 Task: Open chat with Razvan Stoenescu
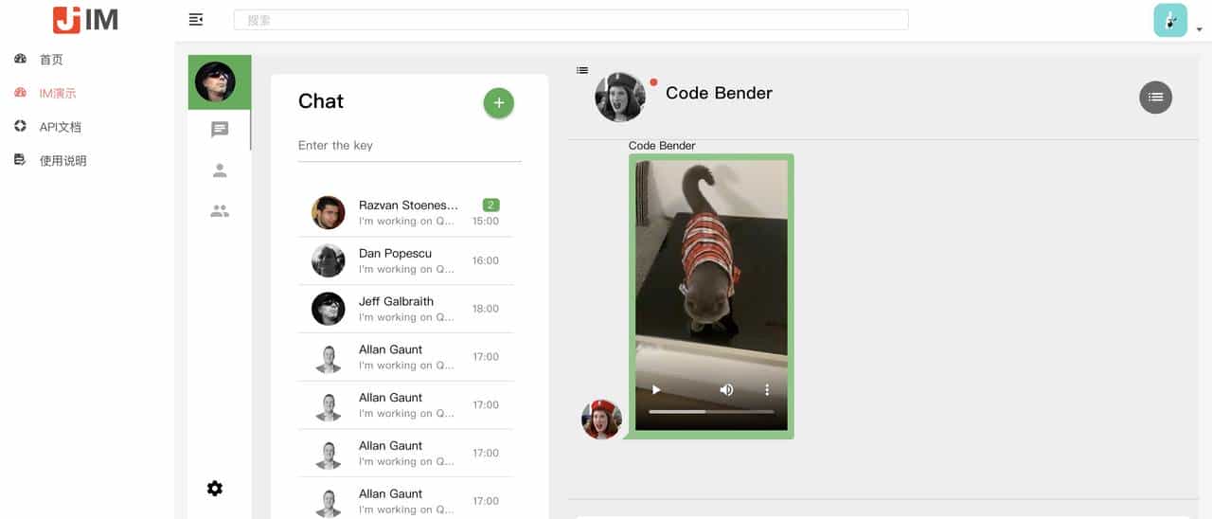coord(405,212)
